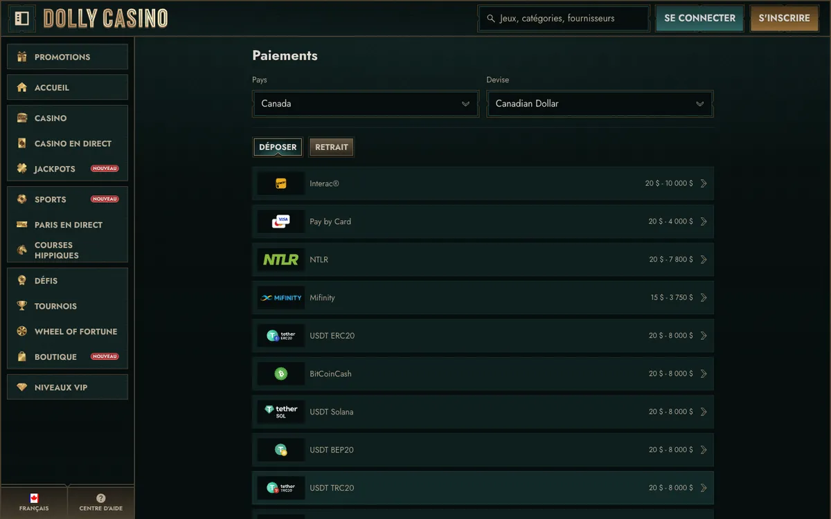Click the "Pay by Card" method name
Viewport: 831px width, 519px height.
330,221
